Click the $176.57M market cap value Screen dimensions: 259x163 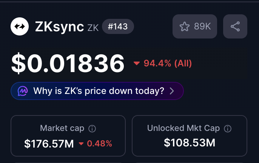click(x=49, y=144)
